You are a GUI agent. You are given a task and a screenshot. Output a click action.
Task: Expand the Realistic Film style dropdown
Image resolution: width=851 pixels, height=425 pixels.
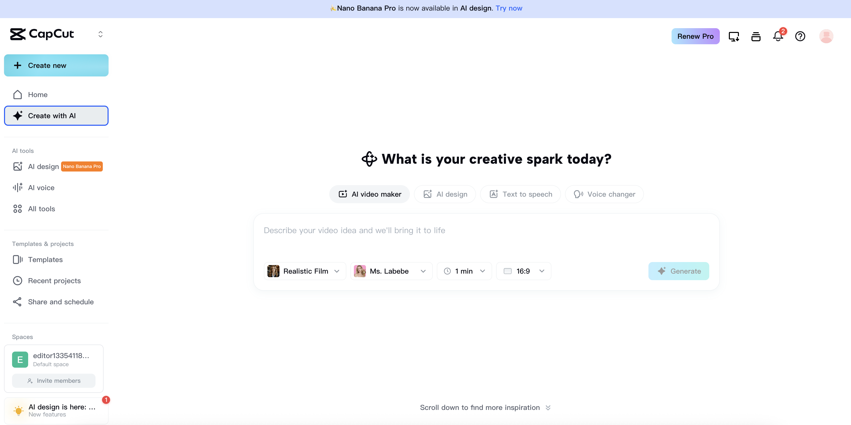tap(304, 271)
